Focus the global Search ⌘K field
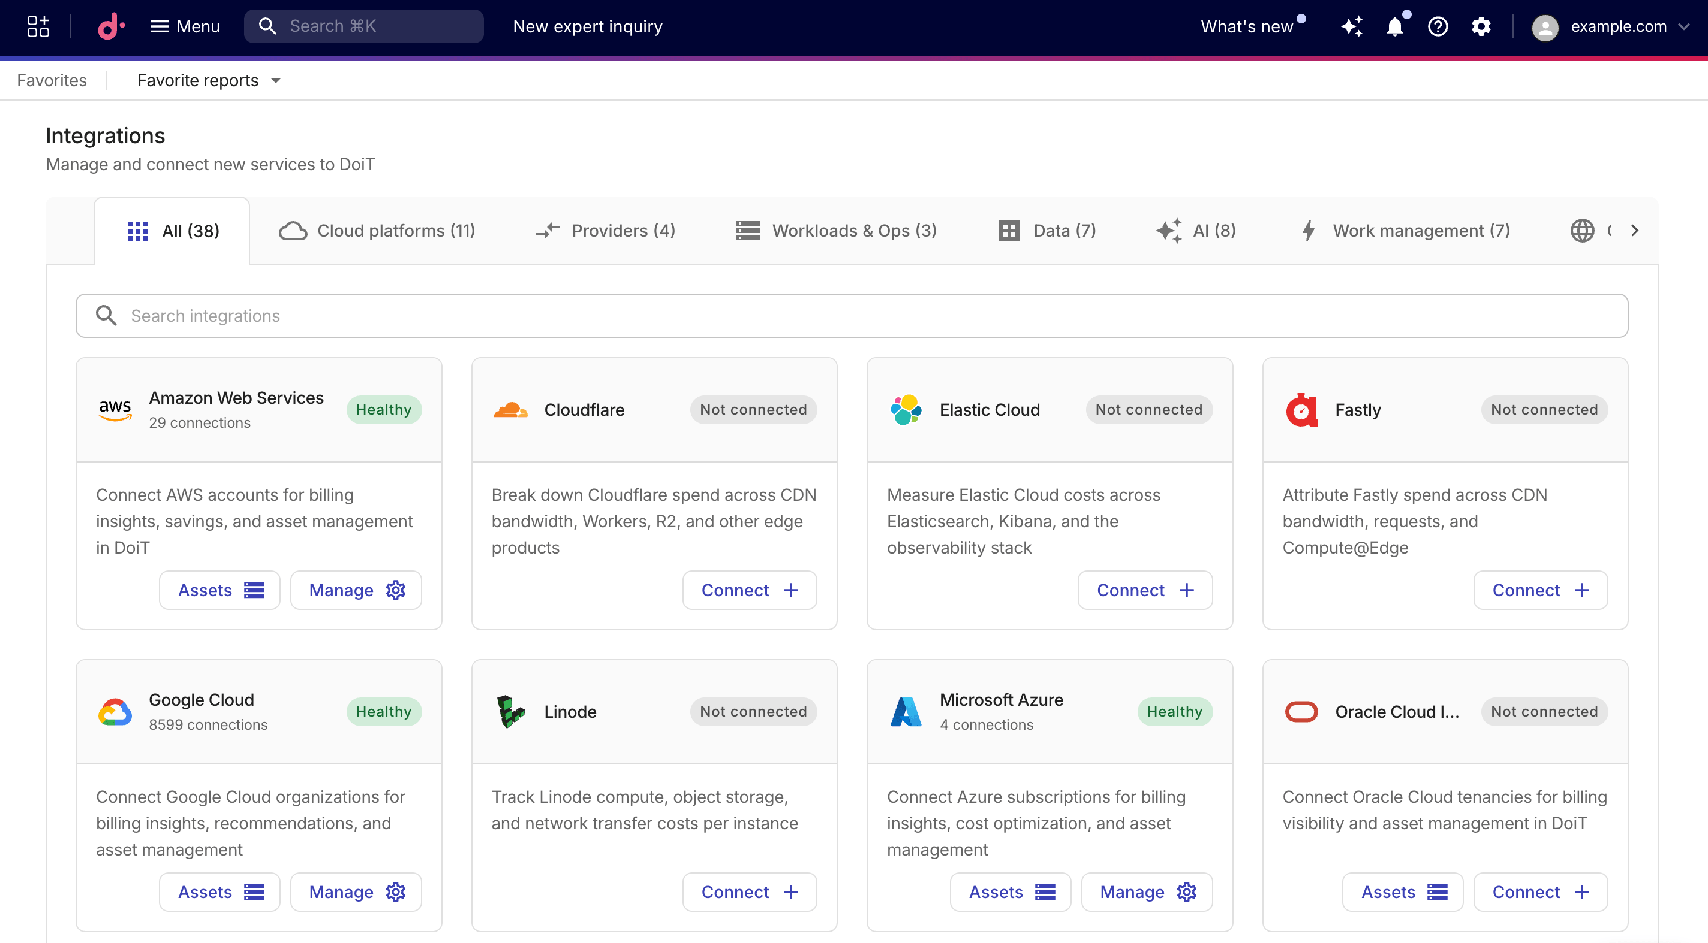The height and width of the screenshot is (943, 1708). coord(363,26)
